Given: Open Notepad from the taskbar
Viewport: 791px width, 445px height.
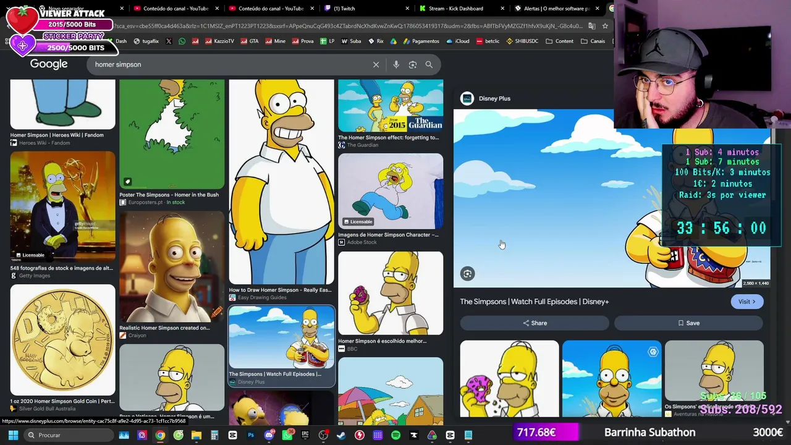Looking at the screenshot, I should (x=468, y=435).
